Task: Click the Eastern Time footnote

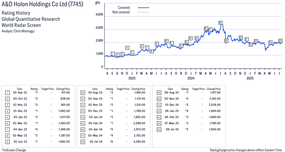Action: 246,150
